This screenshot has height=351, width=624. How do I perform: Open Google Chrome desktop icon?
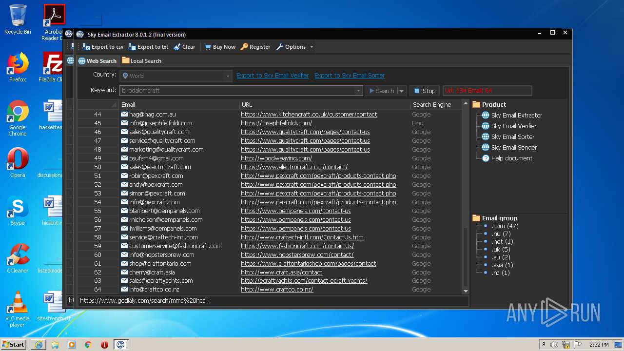coord(18,118)
